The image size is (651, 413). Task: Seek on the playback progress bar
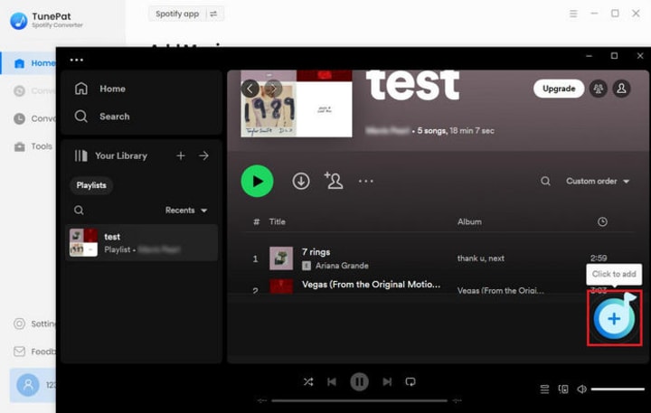pyautogui.click(x=359, y=401)
